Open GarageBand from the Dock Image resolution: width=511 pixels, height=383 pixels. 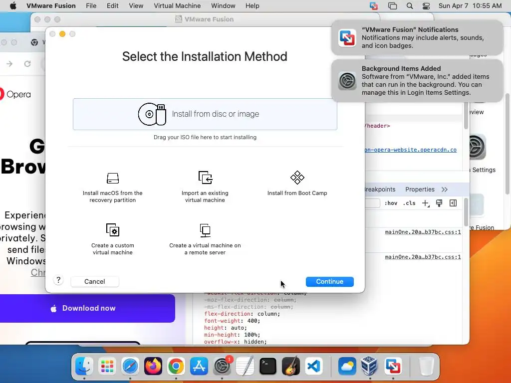point(291,366)
